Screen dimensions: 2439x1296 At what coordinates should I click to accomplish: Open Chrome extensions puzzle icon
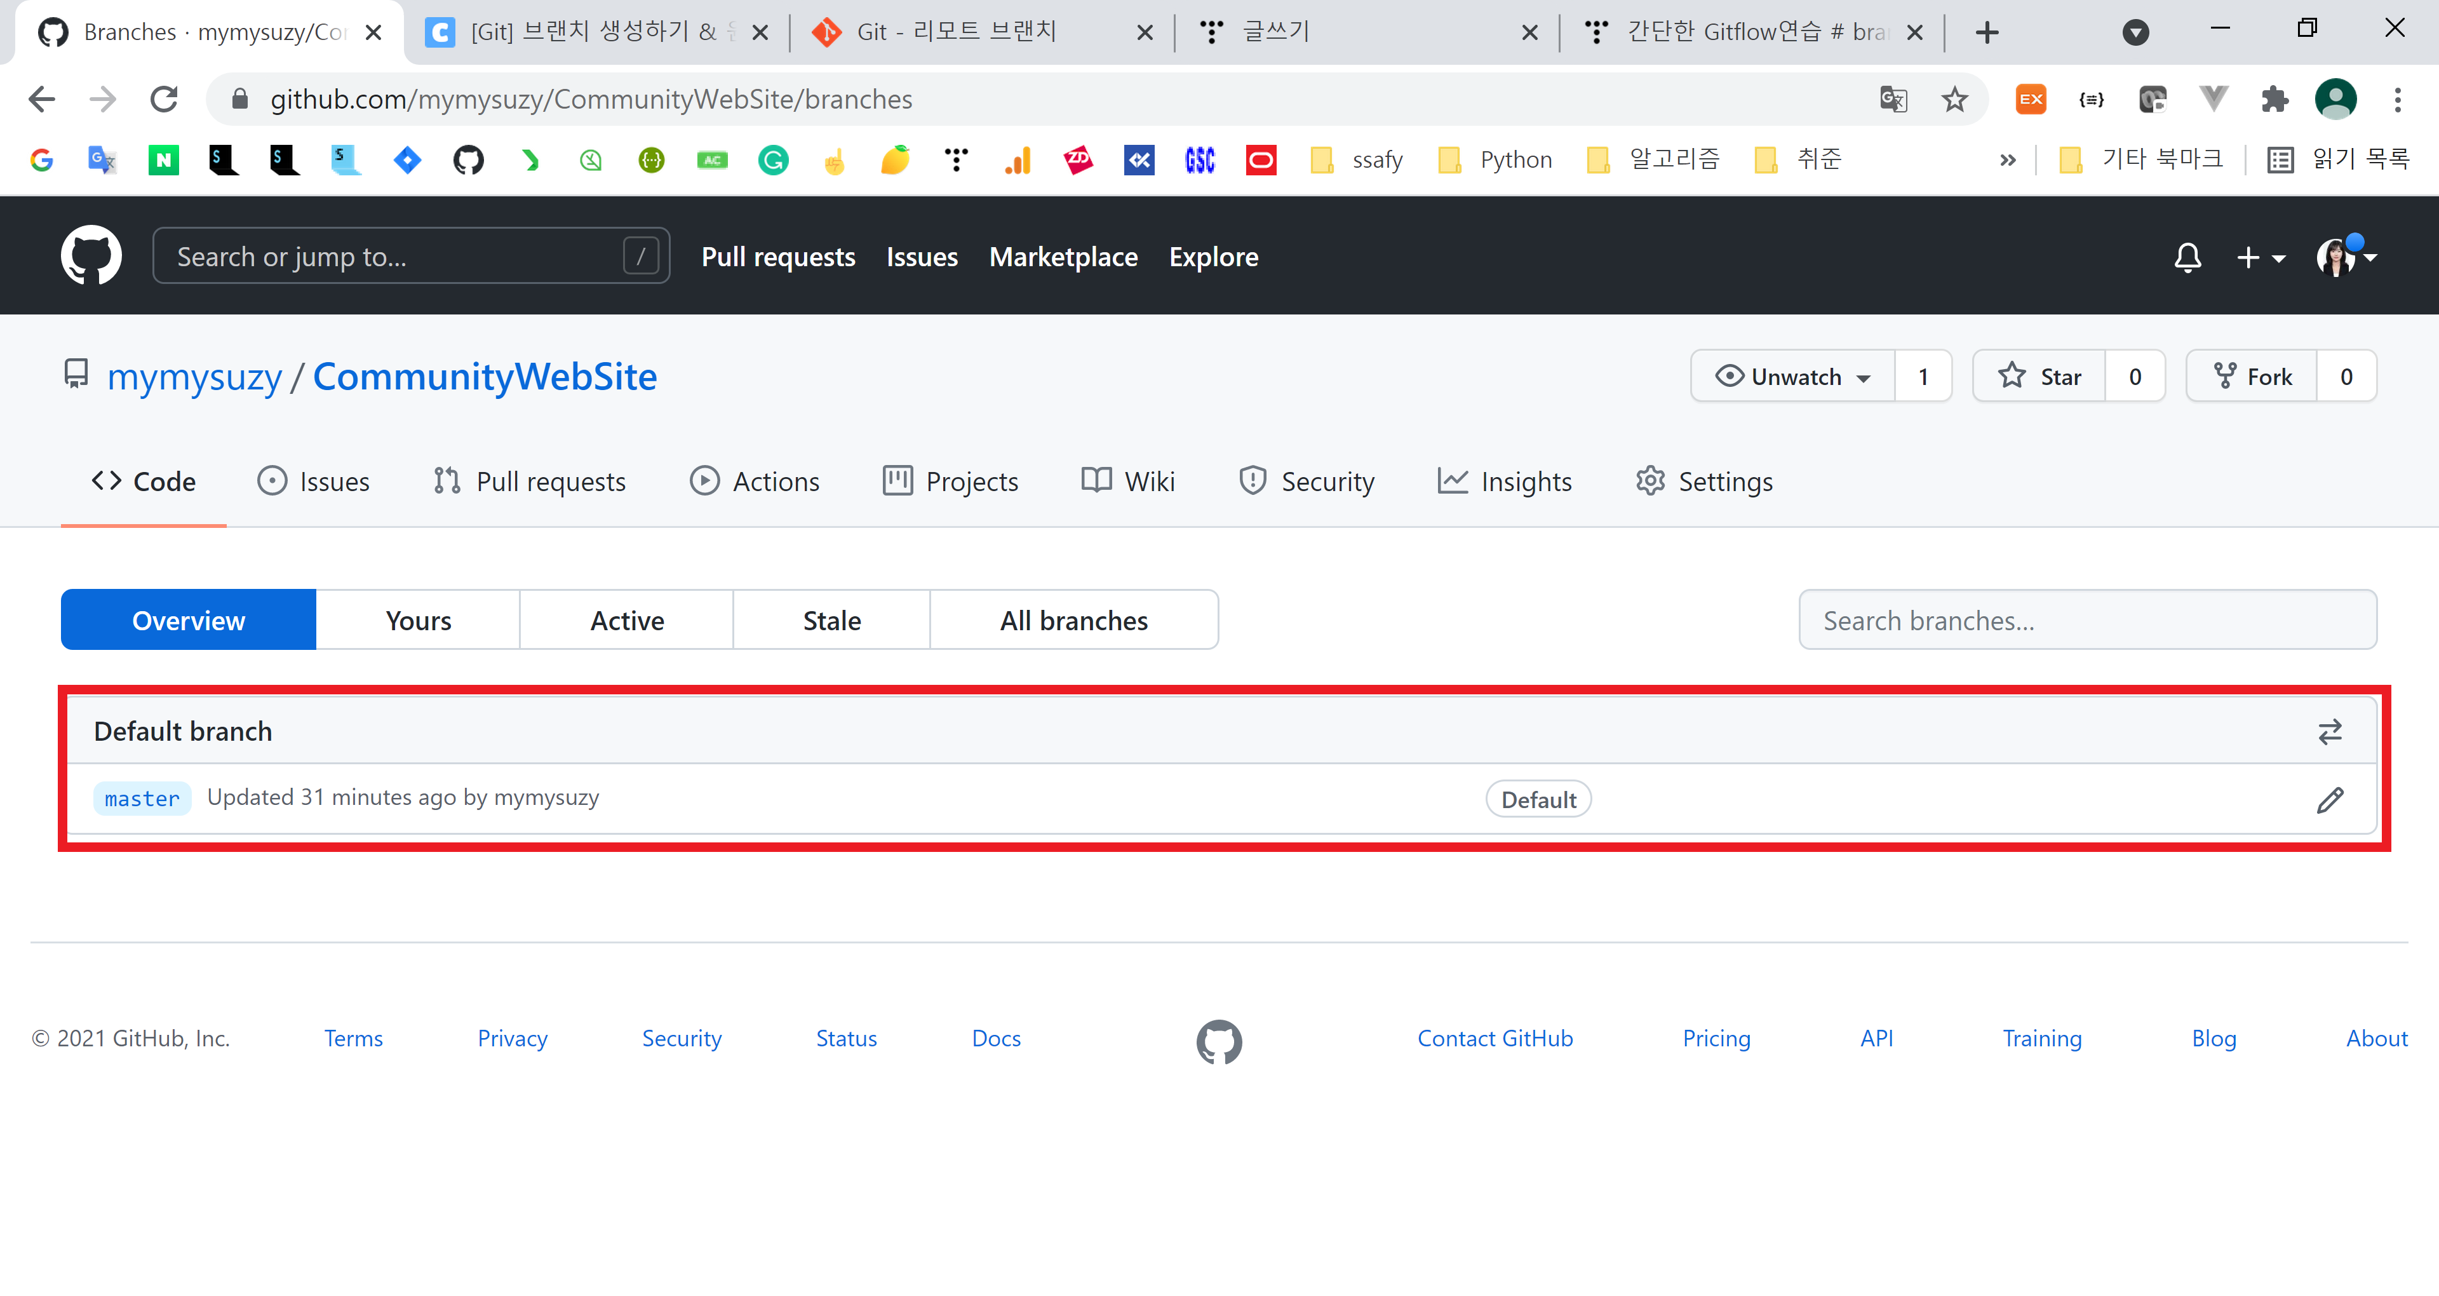pos(2274,100)
